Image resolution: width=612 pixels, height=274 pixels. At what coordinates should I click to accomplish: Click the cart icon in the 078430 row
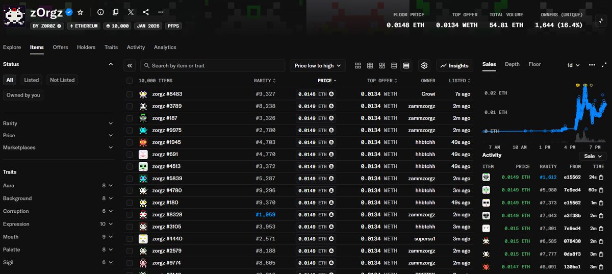[601, 241]
